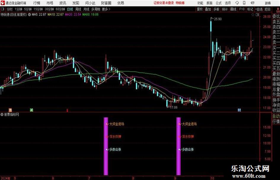Click the second purple signal bar in sub-chart
Screen dimensions: 280x180
coord(179,146)
